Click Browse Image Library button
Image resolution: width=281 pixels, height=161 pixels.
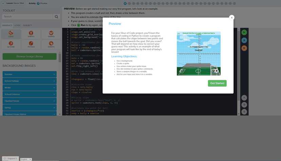[30, 56]
